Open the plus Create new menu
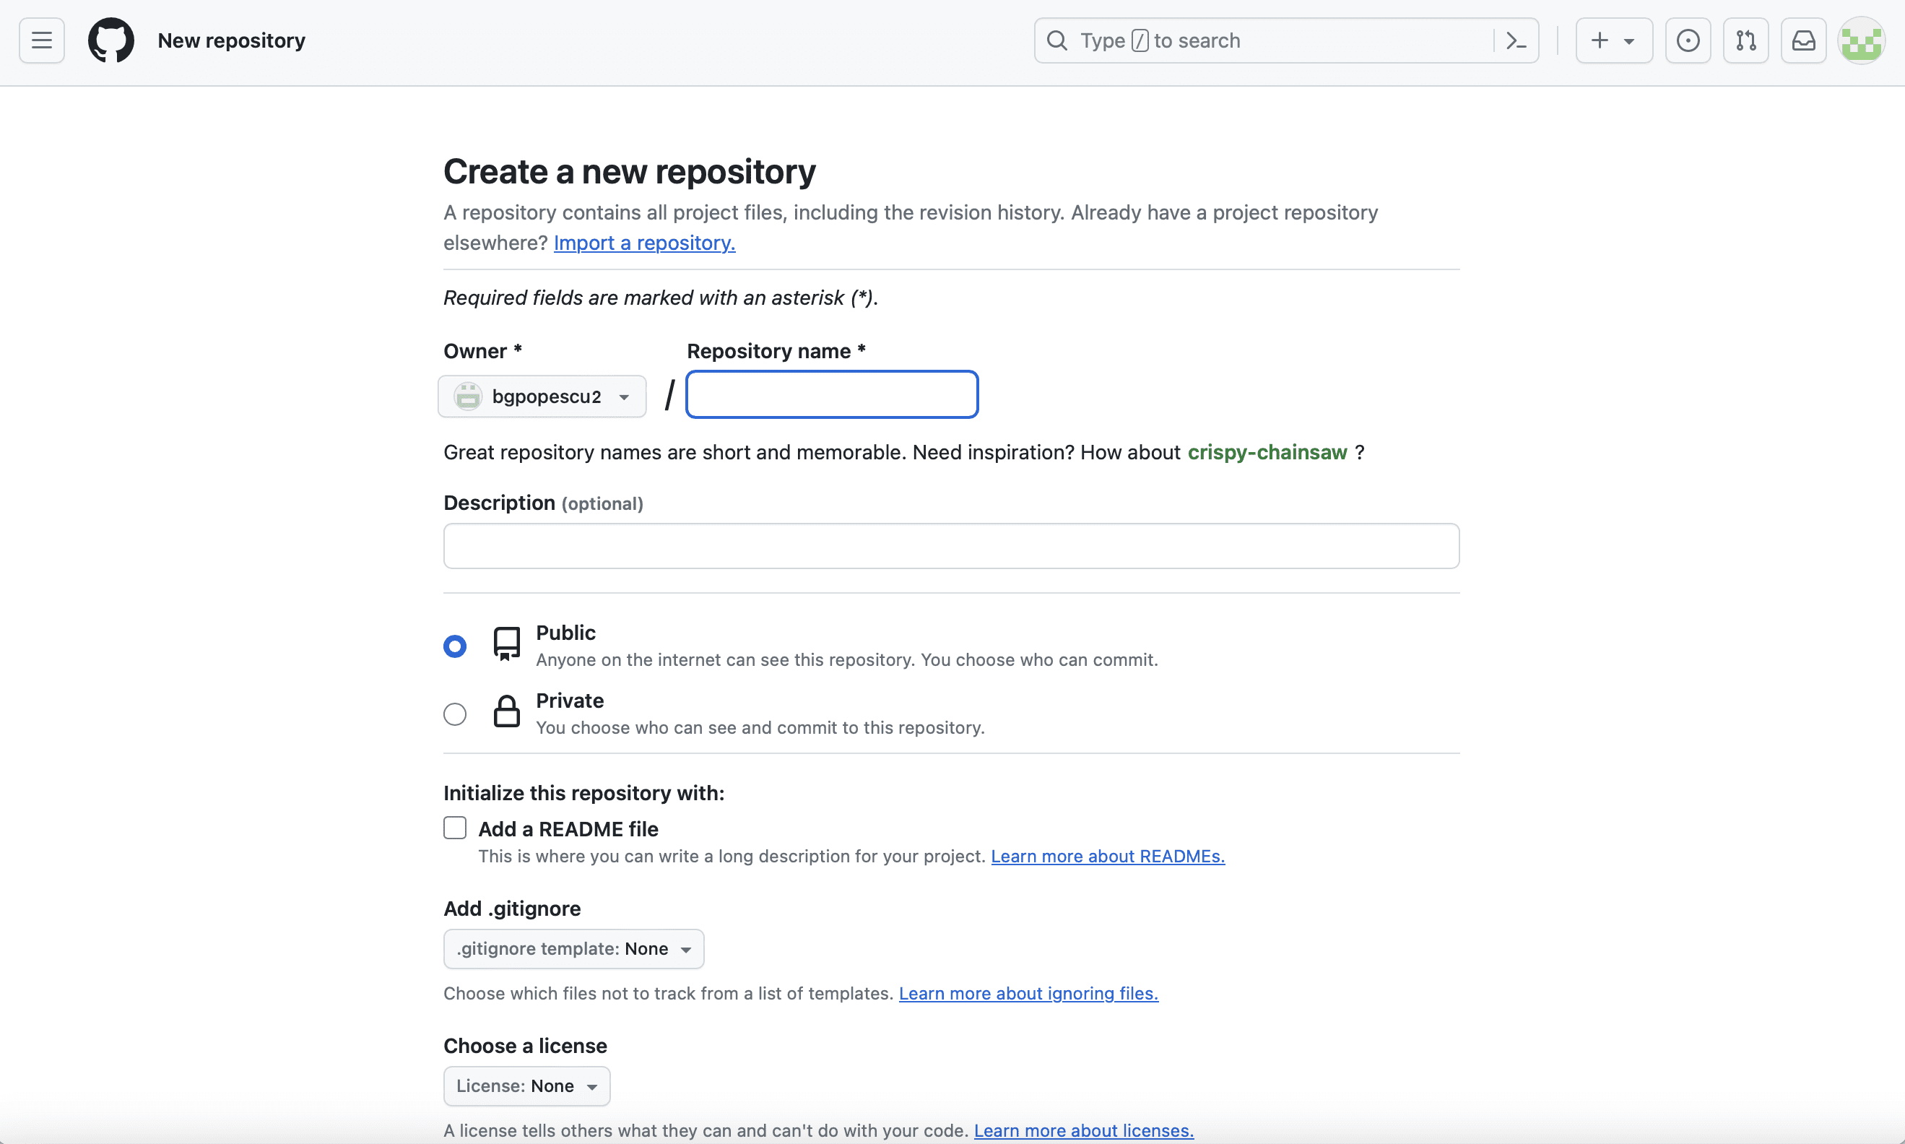This screenshot has height=1144, width=1905. 1613,40
